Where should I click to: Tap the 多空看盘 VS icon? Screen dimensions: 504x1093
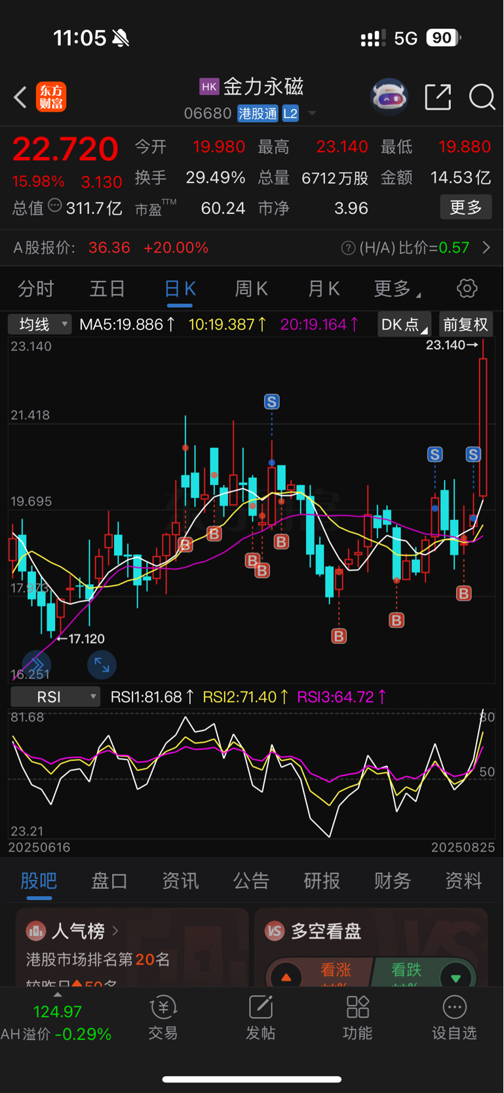tap(274, 930)
